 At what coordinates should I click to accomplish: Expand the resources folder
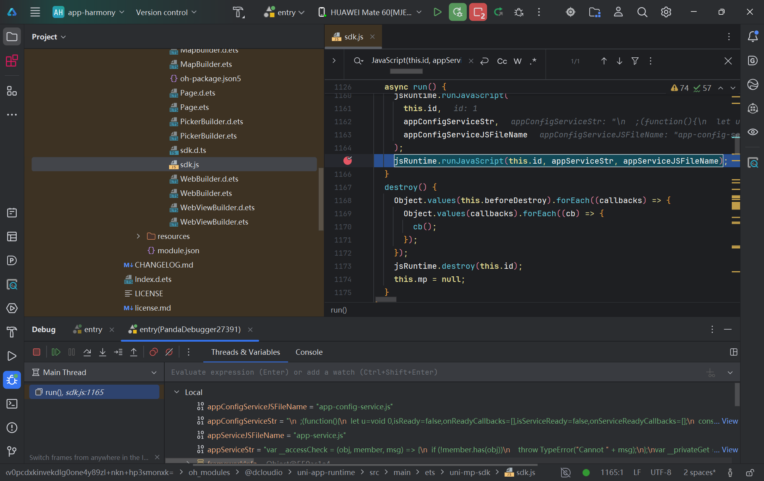click(x=138, y=236)
